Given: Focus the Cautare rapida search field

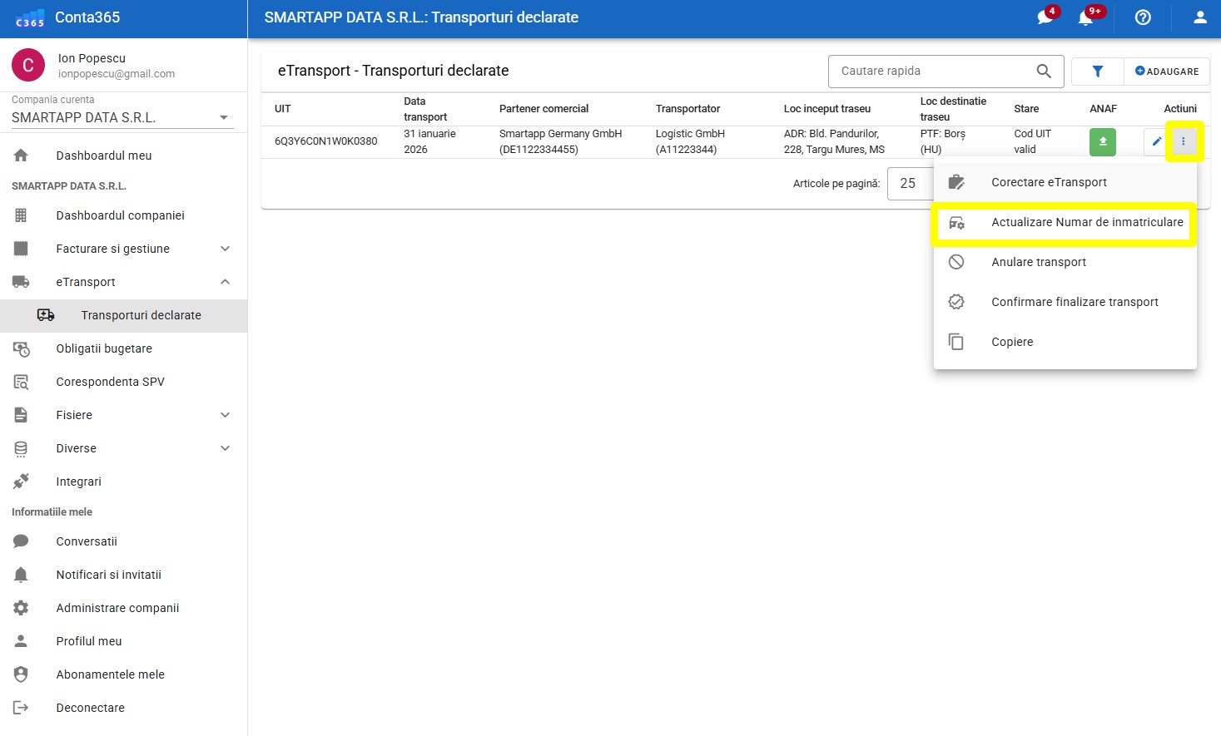Looking at the screenshot, I should 932,72.
